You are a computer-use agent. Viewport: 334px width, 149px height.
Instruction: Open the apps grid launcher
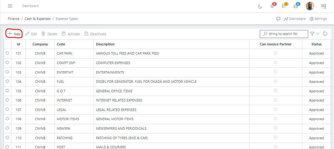[324, 6]
